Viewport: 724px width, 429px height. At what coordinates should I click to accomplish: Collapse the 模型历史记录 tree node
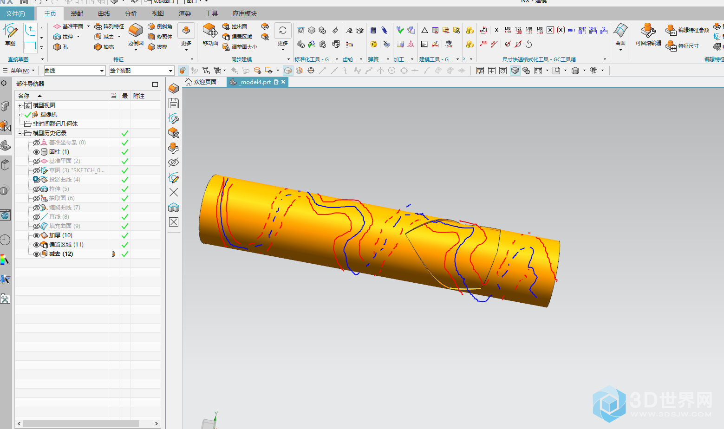pyautogui.click(x=20, y=133)
